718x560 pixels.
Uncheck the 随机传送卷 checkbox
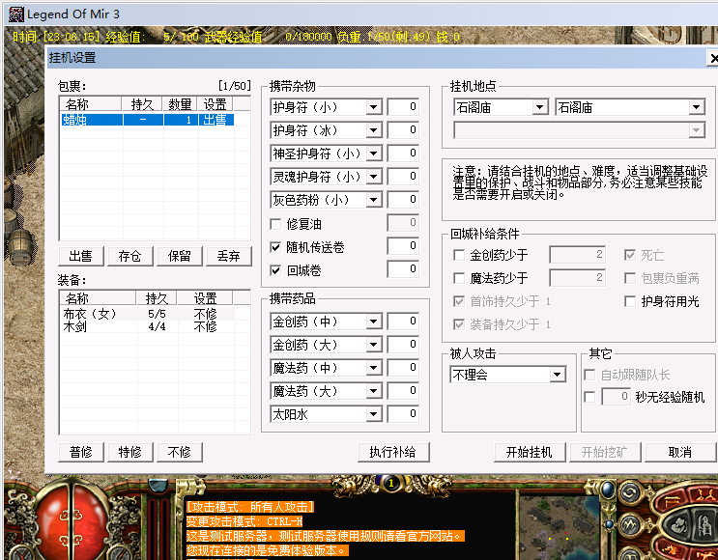click(x=275, y=247)
